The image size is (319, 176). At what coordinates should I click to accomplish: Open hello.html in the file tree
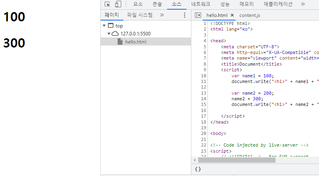(x=146, y=42)
